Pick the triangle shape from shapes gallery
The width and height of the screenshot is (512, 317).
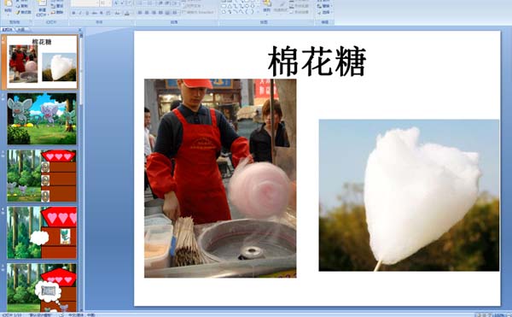click(x=230, y=6)
